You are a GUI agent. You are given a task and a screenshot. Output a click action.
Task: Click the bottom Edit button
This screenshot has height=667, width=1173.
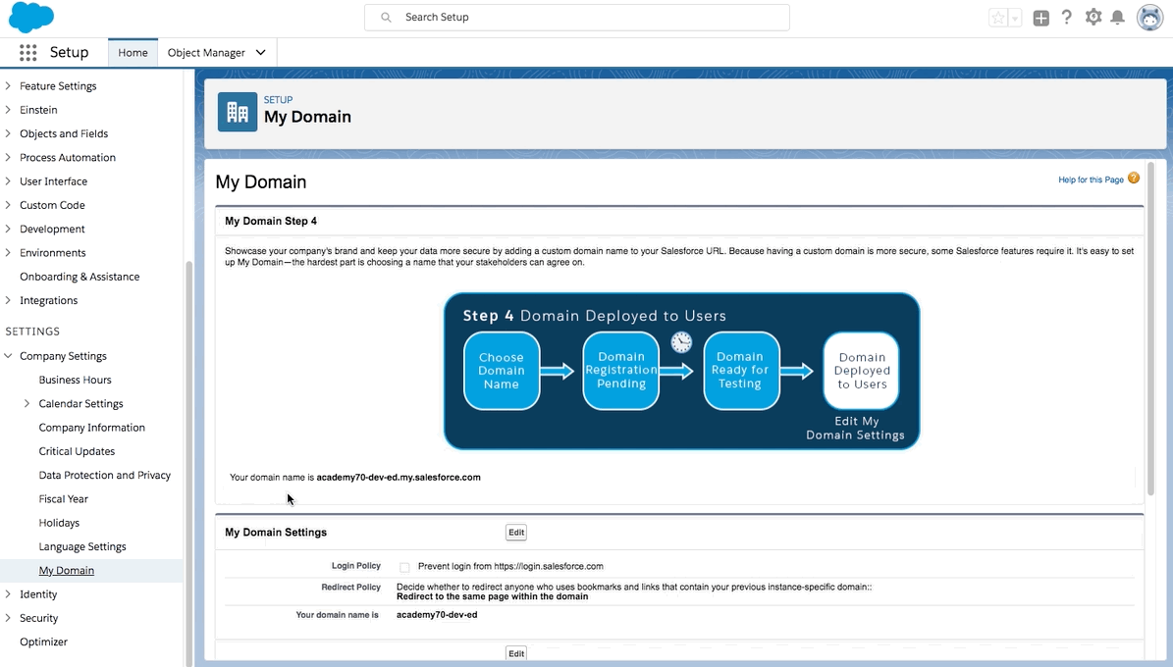[516, 653]
